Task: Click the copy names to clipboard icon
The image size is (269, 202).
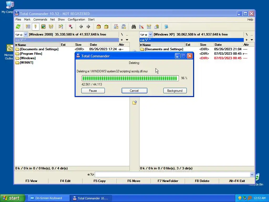Action: [x=157, y=27]
